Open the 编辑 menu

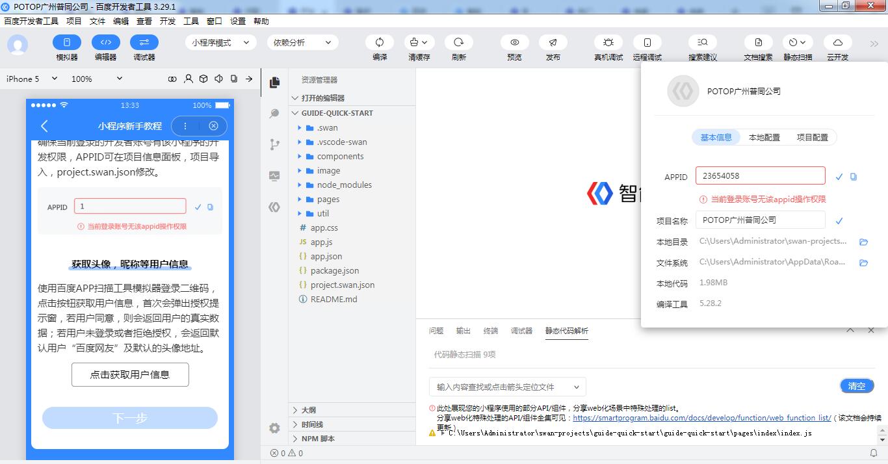[x=121, y=21]
